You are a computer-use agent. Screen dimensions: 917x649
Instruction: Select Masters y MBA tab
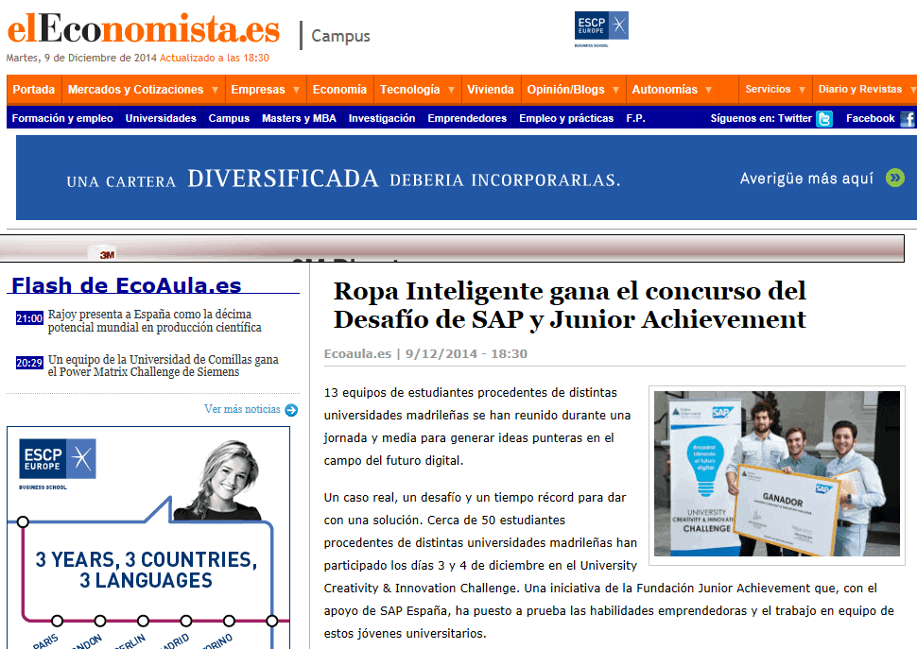coord(299,118)
